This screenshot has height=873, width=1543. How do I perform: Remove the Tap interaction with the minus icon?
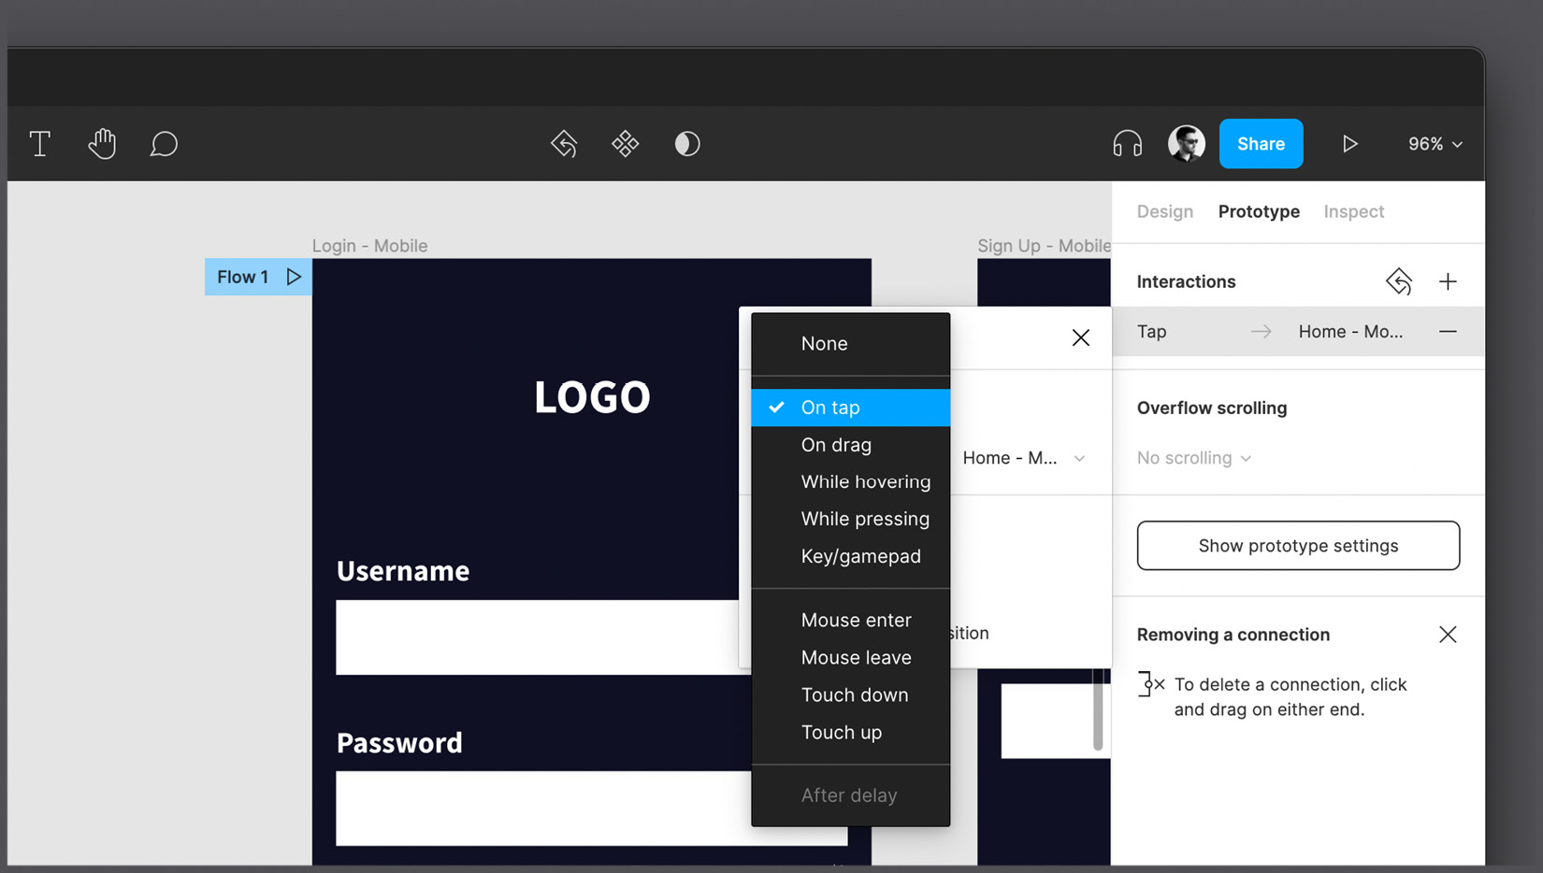1448,331
